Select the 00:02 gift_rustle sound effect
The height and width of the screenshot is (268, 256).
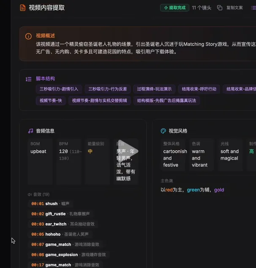click(60, 214)
